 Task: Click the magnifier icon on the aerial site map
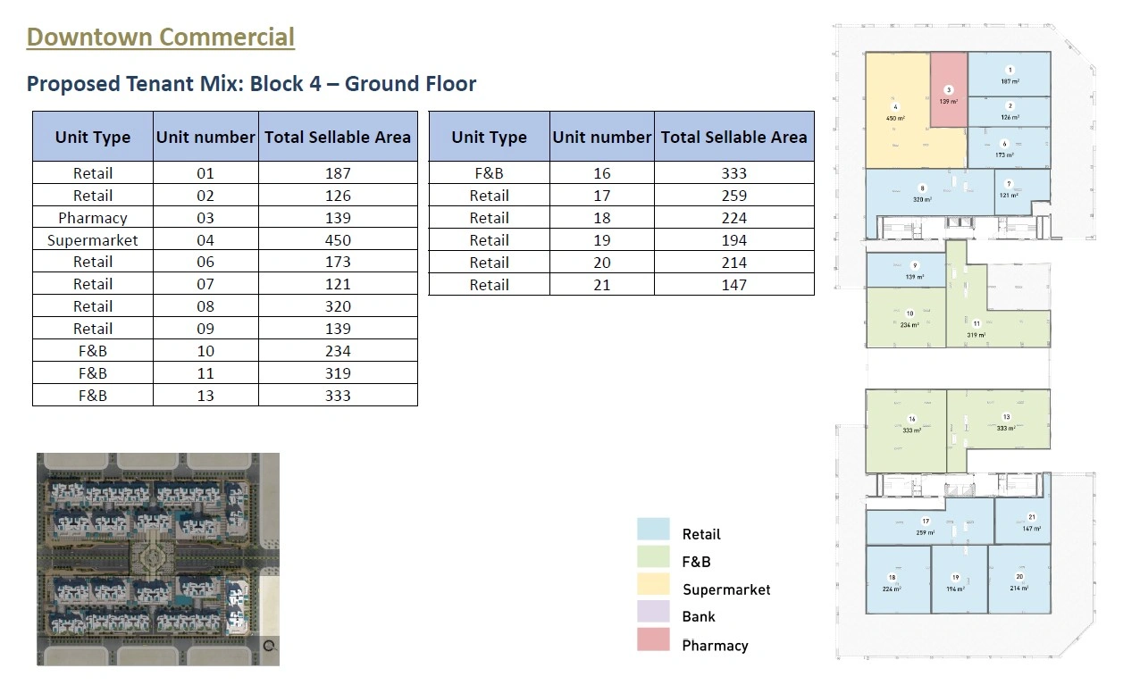[269, 646]
